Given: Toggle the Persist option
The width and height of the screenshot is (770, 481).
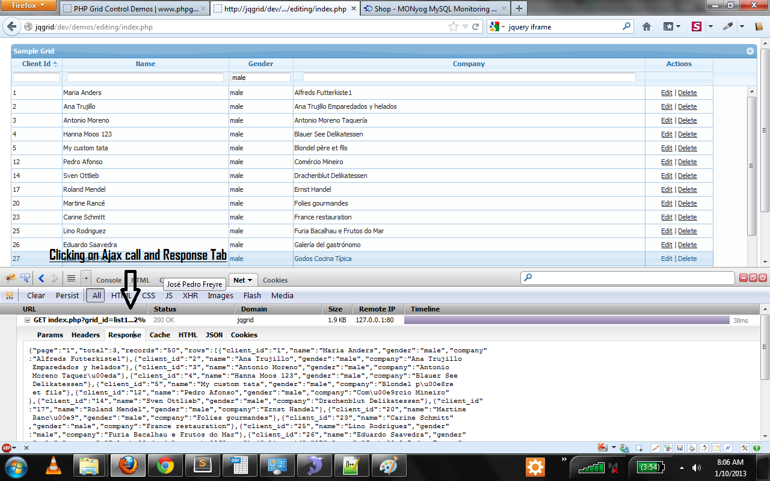Looking at the screenshot, I should (x=67, y=295).
